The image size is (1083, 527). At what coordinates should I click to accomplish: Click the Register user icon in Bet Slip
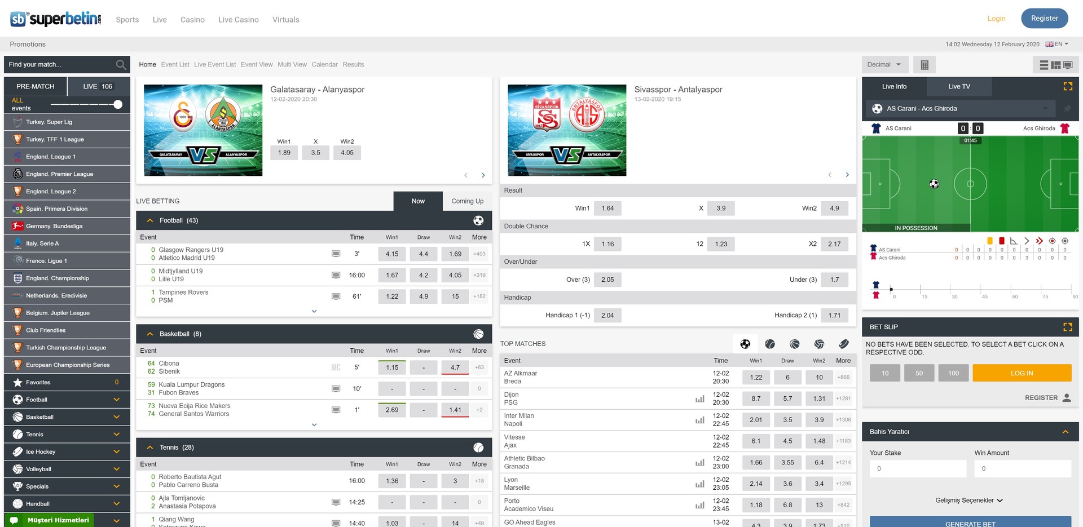tap(1066, 398)
